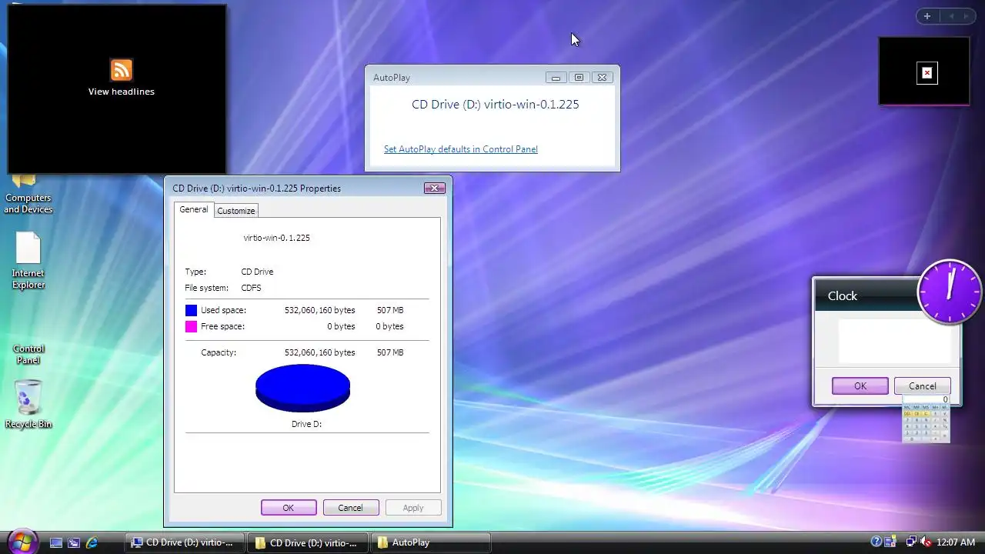Maximize the AutoPlay window
Viewport: 985px width, 554px height.
(x=579, y=77)
